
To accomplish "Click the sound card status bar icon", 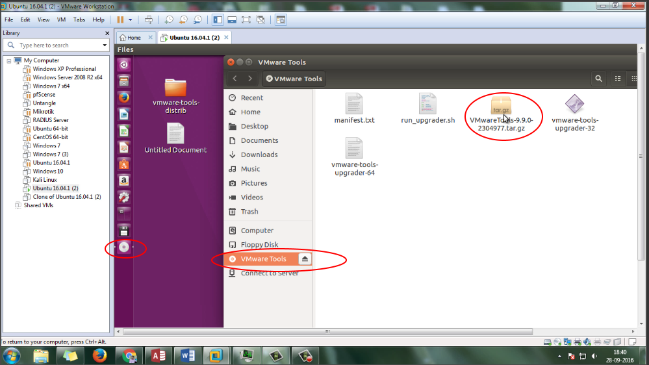I will [587, 342].
